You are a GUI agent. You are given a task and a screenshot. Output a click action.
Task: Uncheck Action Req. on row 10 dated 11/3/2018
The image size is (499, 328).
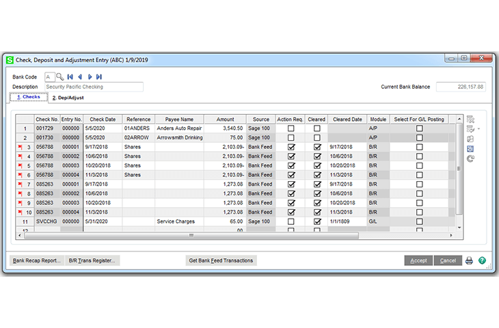pos(291,212)
